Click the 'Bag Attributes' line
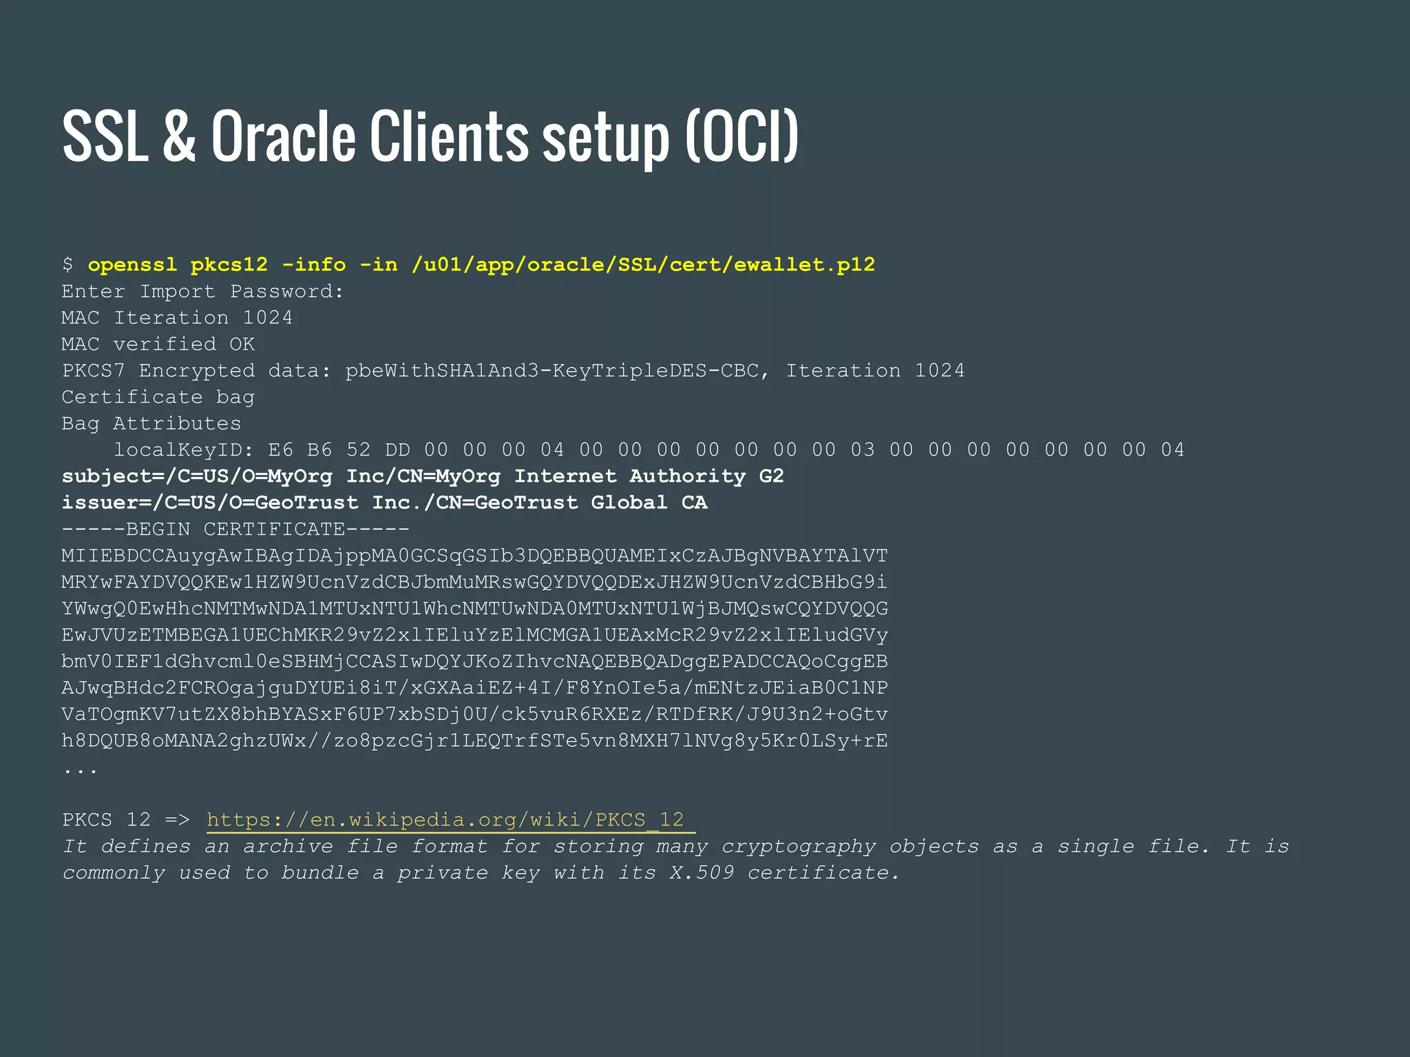The width and height of the screenshot is (1410, 1057). 151,423
